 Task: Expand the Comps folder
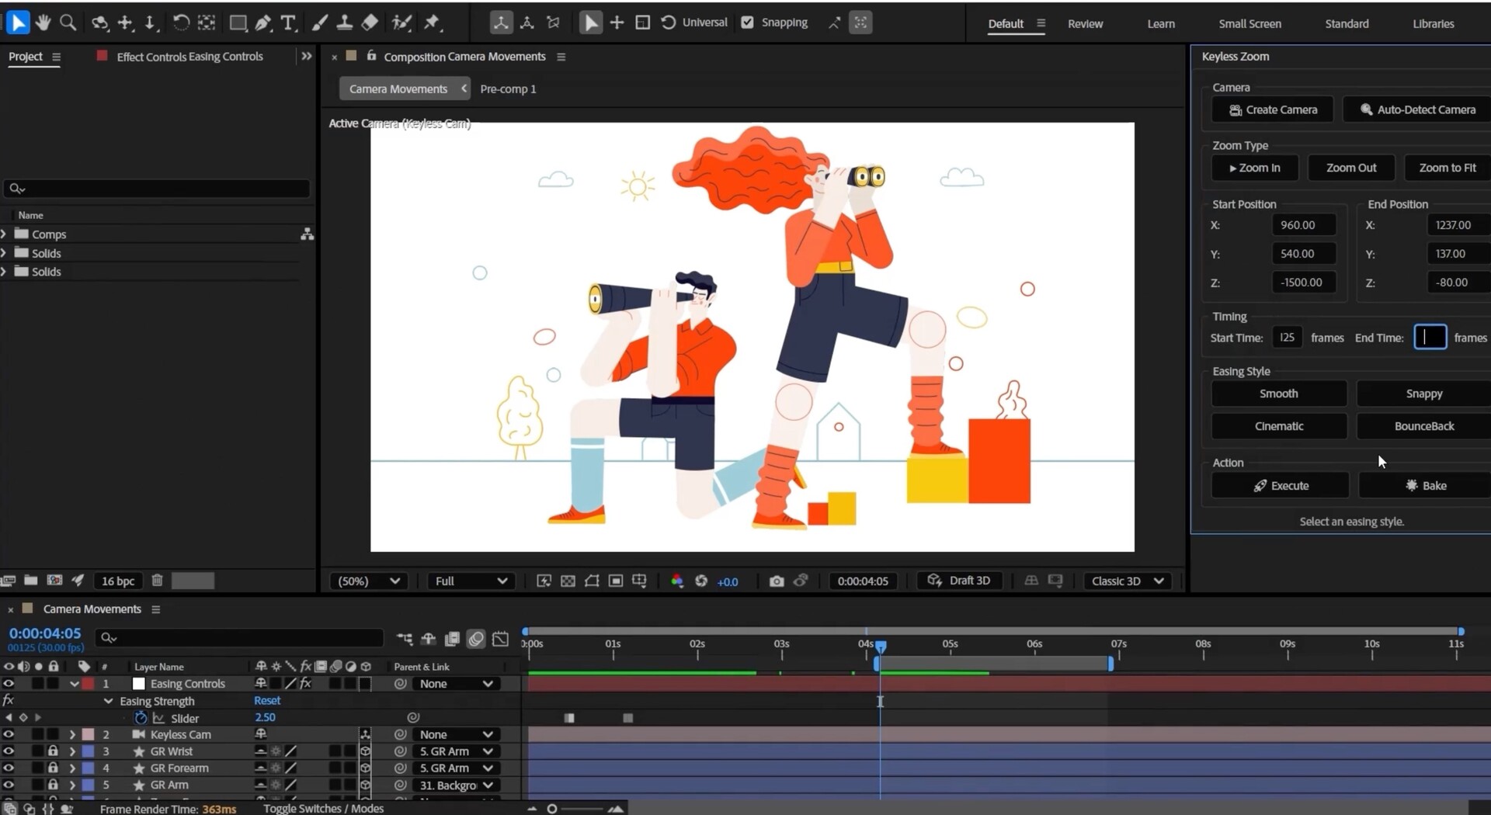[x=5, y=234]
